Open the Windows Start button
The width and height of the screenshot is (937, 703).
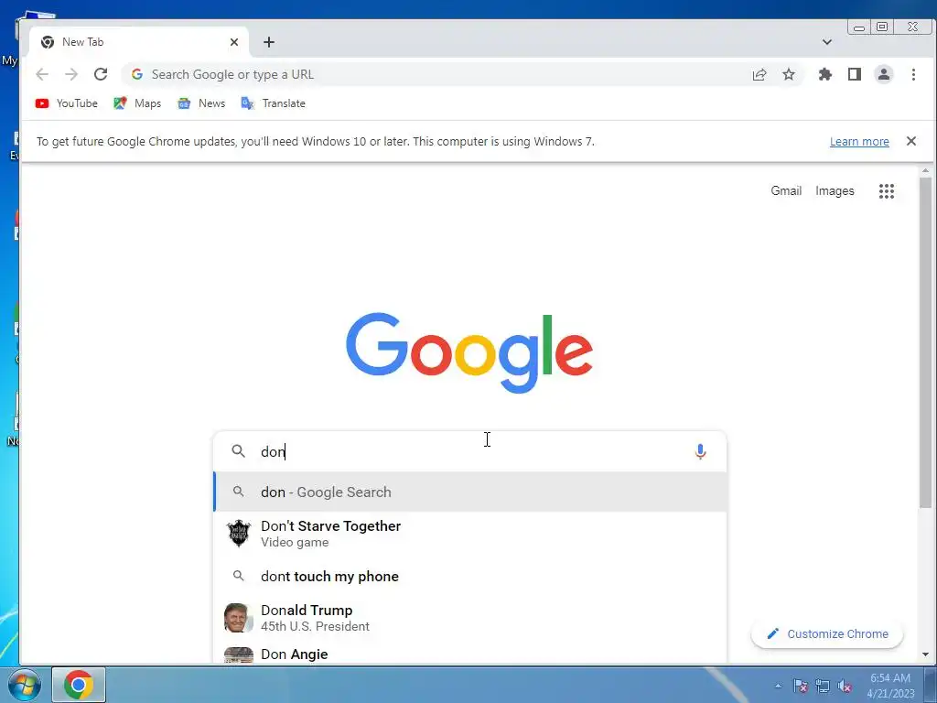click(25, 685)
